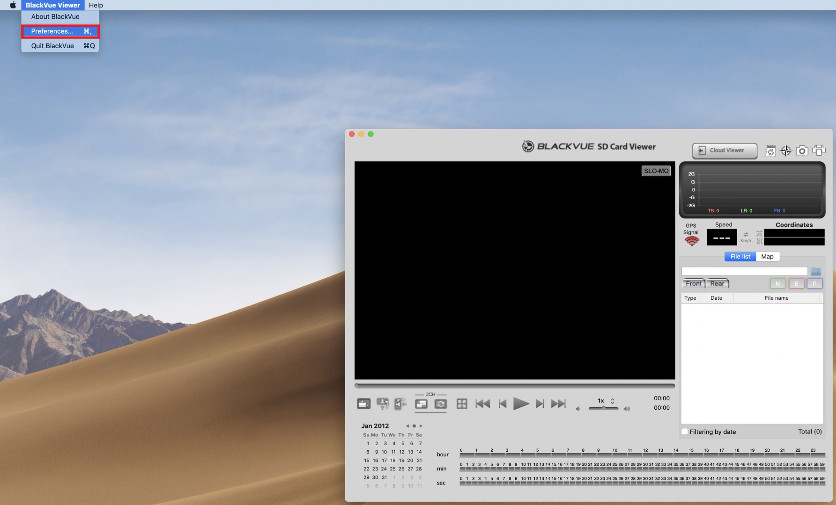This screenshot has width=836, height=505.
Task: Toggle picture-in-picture 2CH view
Action: click(421, 404)
